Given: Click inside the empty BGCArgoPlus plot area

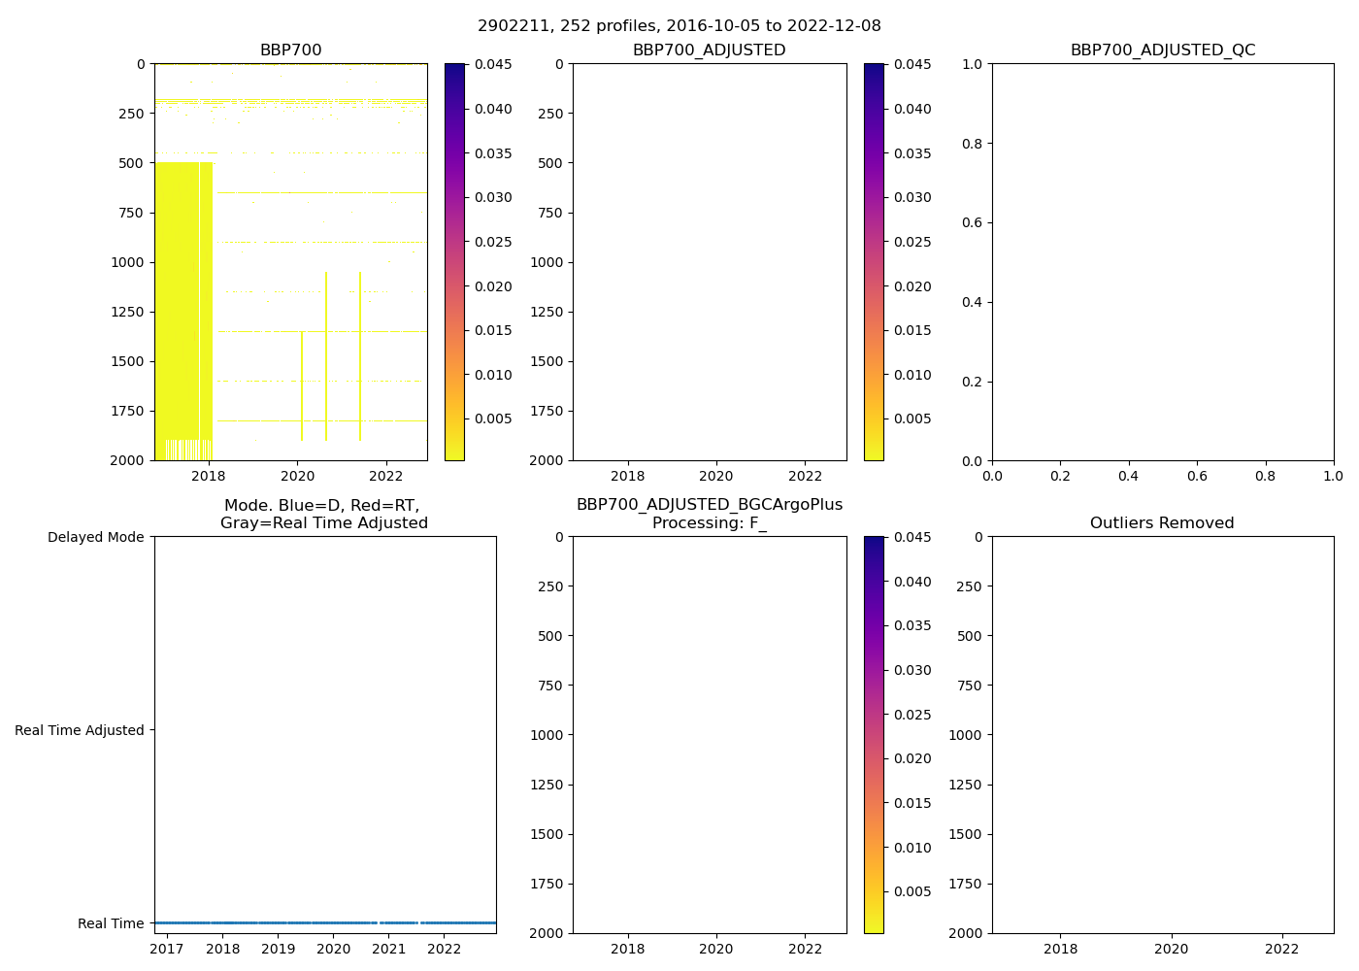Looking at the screenshot, I should pos(709,735).
